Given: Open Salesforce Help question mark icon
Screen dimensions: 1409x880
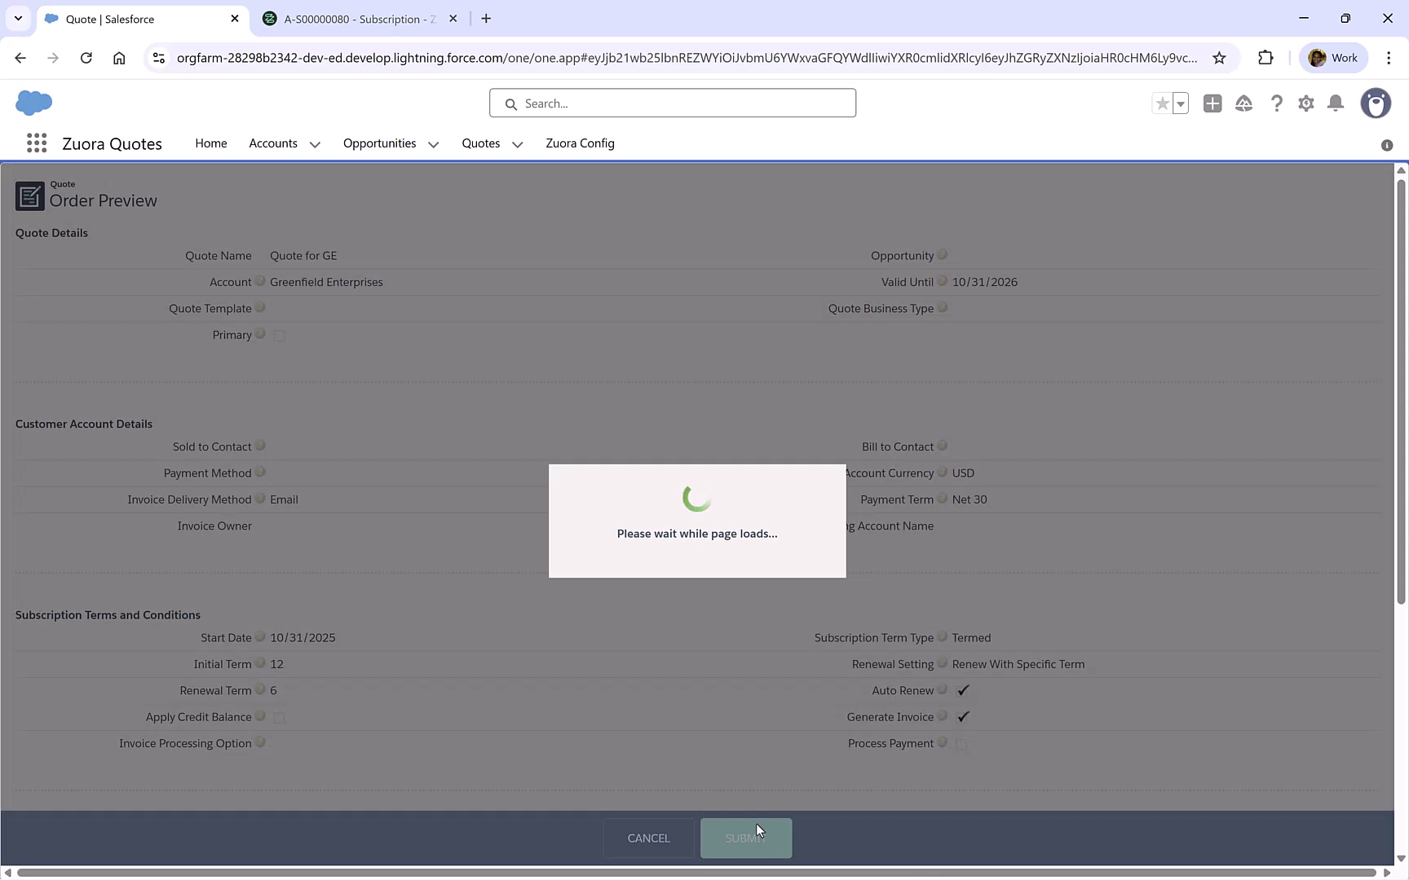Looking at the screenshot, I should (x=1277, y=103).
